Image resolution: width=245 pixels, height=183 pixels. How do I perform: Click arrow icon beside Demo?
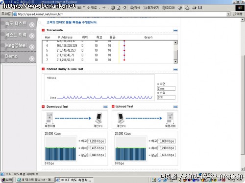coord(32,59)
